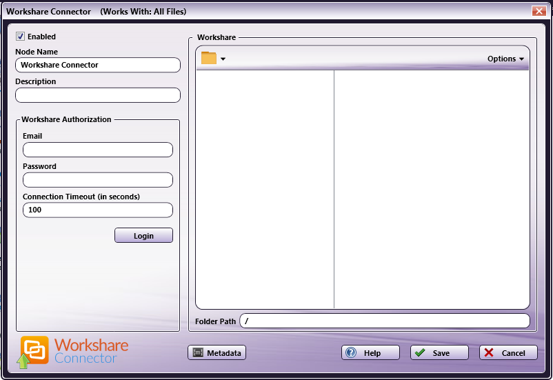Save the connector settings
Screen dimensions: 553x380
439,352
